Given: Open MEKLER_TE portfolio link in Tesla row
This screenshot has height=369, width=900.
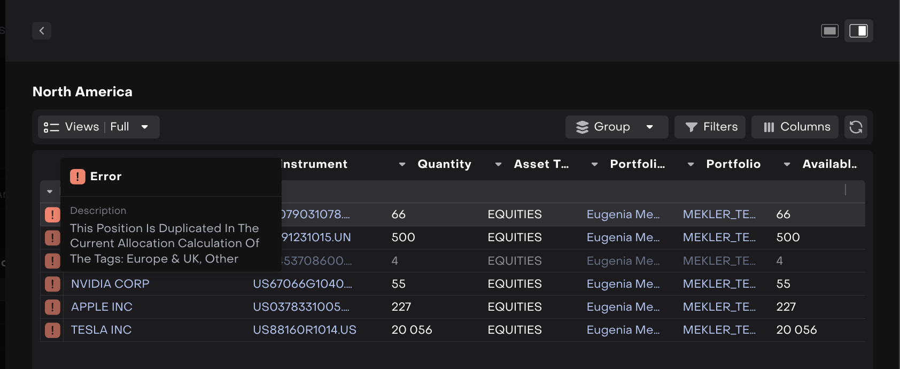Looking at the screenshot, I should tap(719, 330).
